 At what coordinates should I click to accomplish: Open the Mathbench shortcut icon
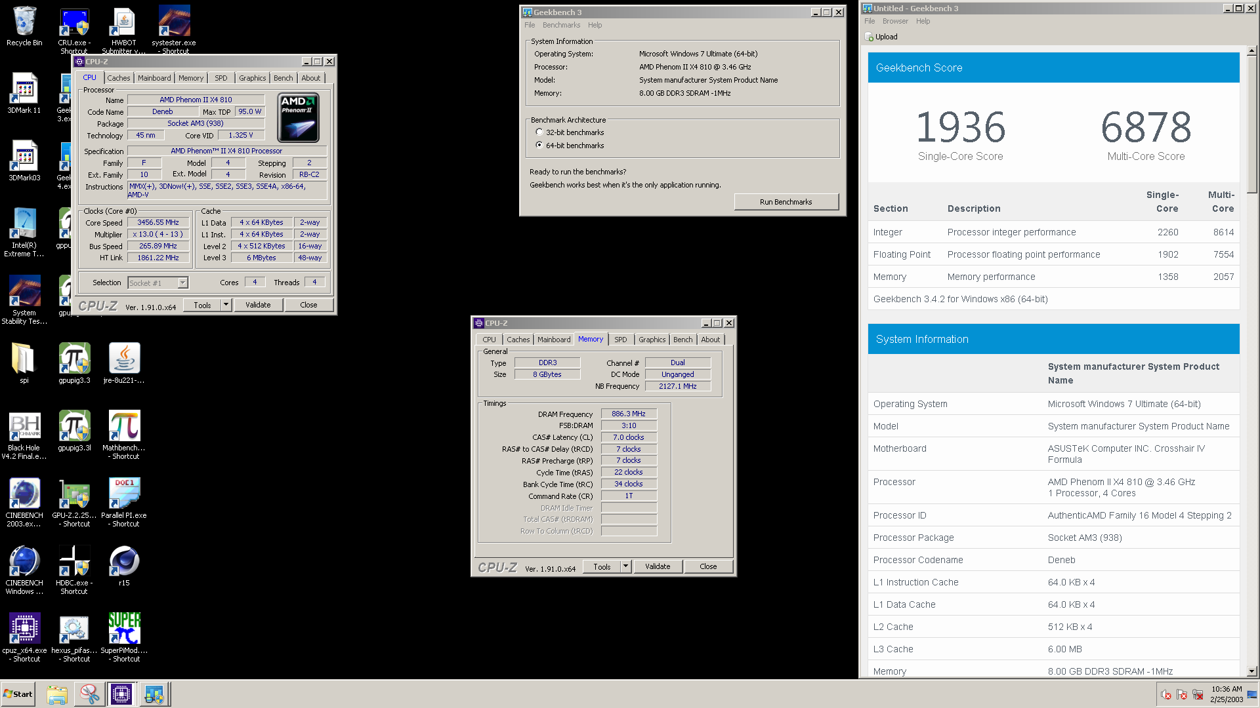(x=124, y=435)
